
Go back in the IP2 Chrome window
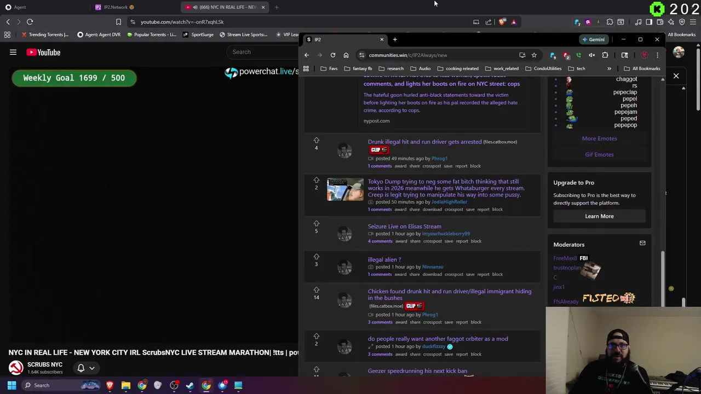pos(307,55)
